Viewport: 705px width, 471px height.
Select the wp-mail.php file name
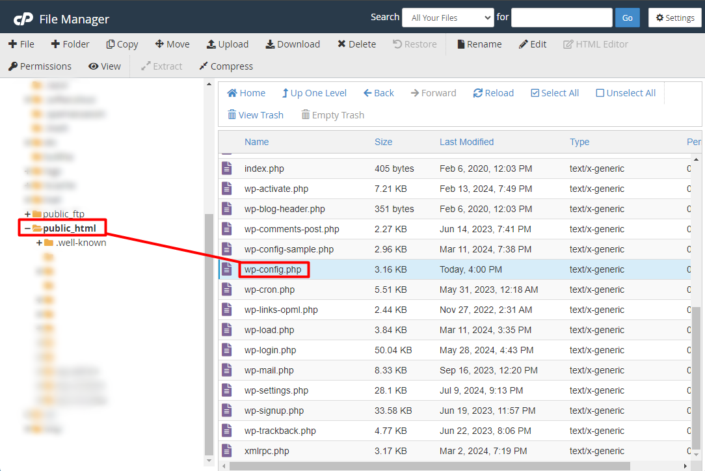(x=269, y=370)
